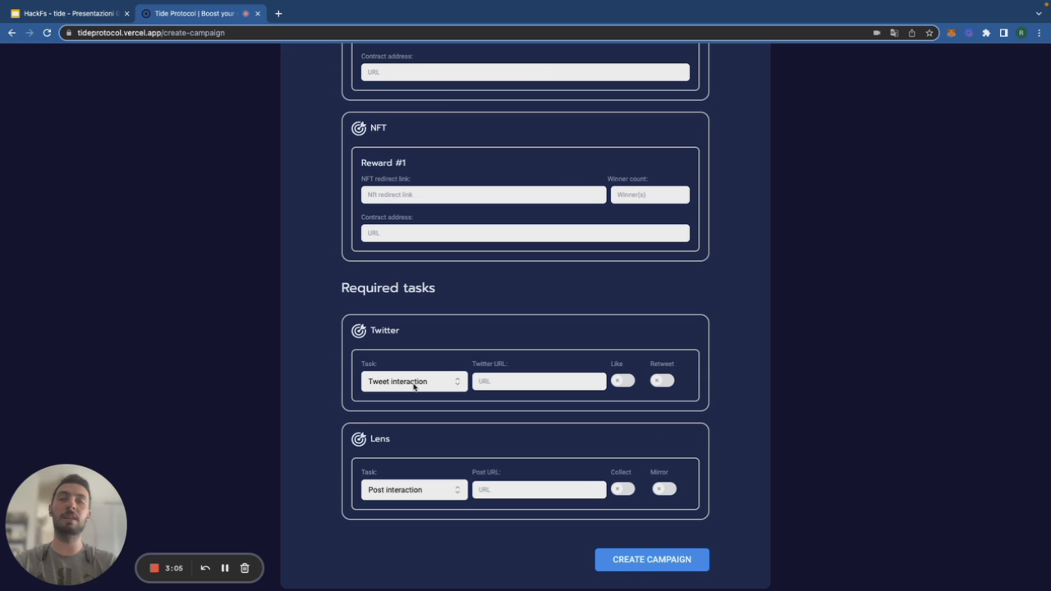Open the Extensions puzzle piece menu
The width and height of the screenshot is (1051, 591).
pyautogui.click(x=986, y=33)
